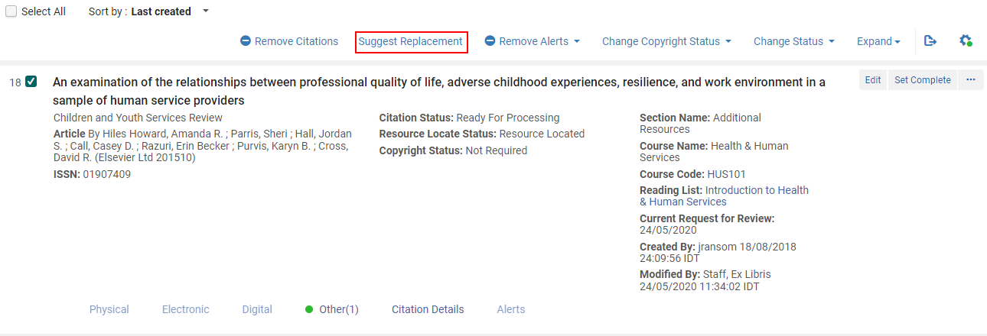Open the citation title about professional quality

439,91
